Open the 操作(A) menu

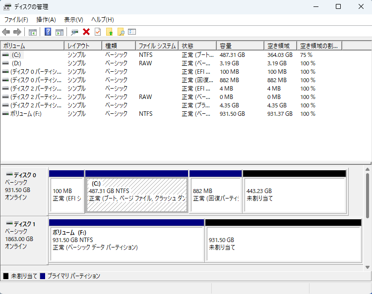click(46, 20)
